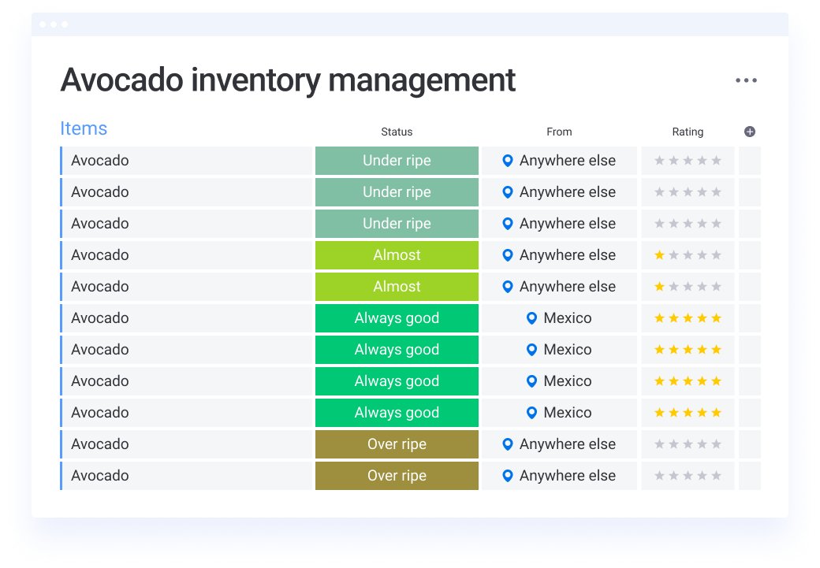This screenshot has width=820, height=568.
Task: Click location pin in first Under ripe row
Action: 507,161
